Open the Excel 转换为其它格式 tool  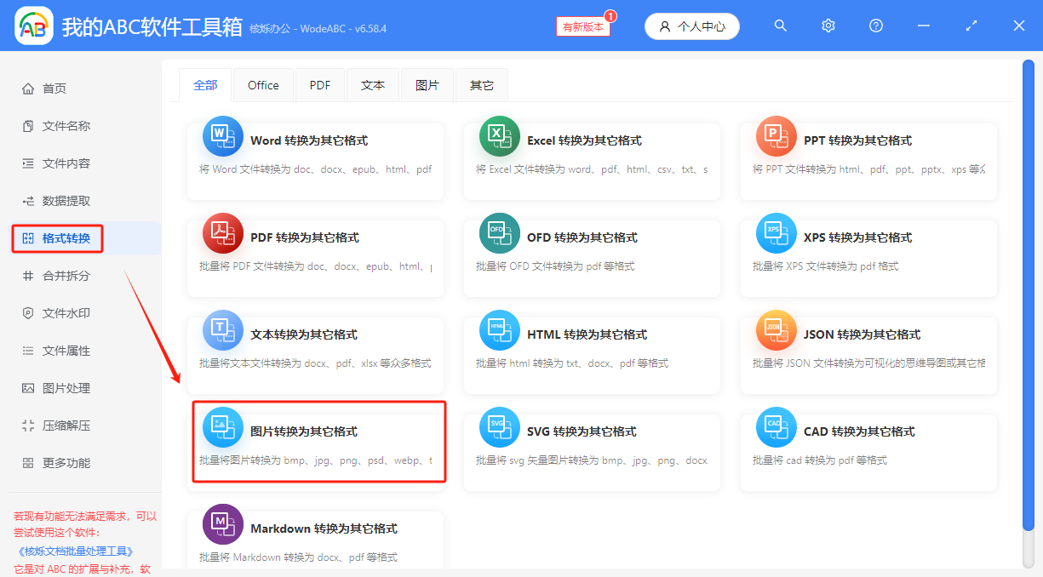click(x=592, y=158)
